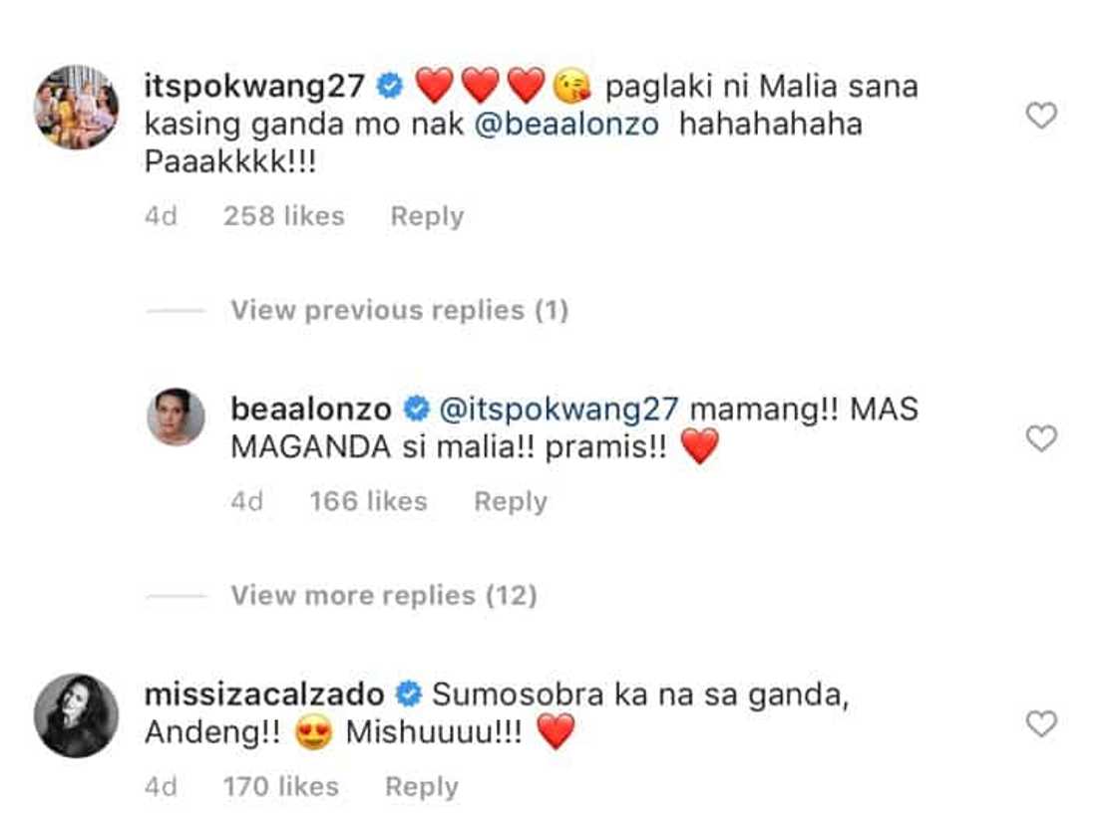Screen dimensions: 1117x832
Task: Open the beaalonzo username link
Action: click(311, 409)
